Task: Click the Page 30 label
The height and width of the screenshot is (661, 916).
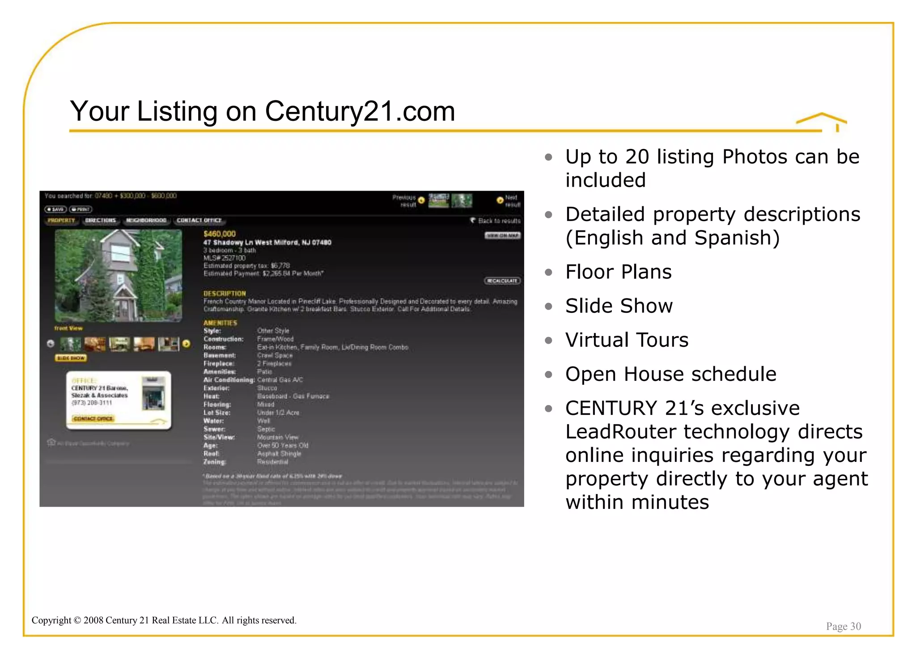Action: pyautogui.click(x=844, y=626)
